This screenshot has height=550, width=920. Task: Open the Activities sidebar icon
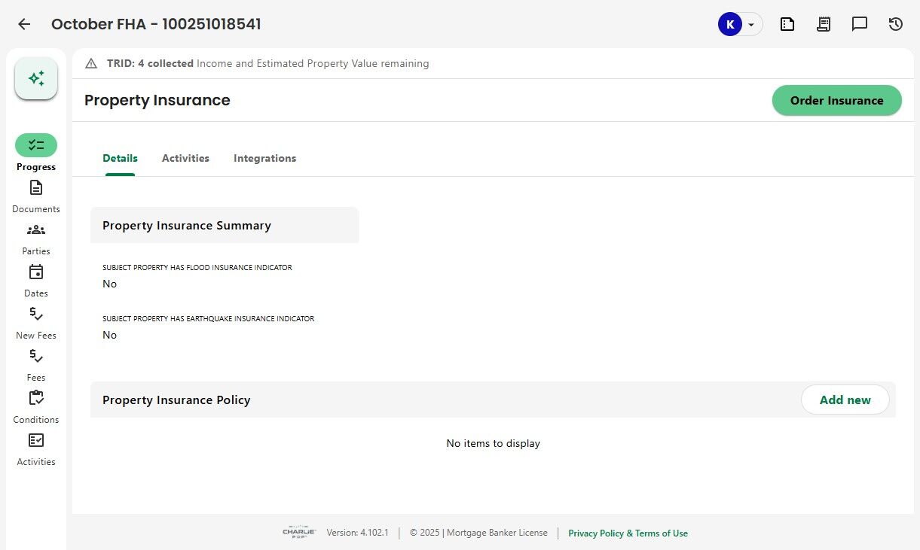[36, 440]
